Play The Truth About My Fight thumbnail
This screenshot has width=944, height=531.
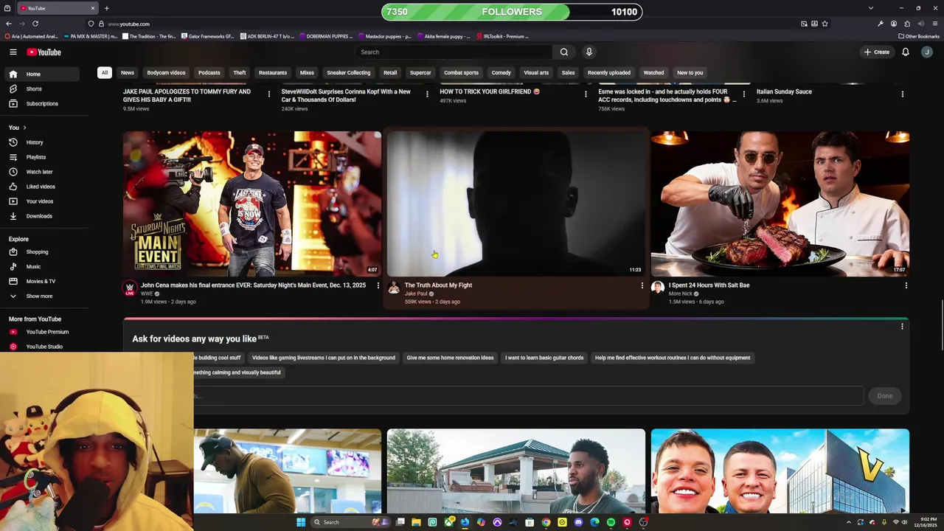(516, 204)
